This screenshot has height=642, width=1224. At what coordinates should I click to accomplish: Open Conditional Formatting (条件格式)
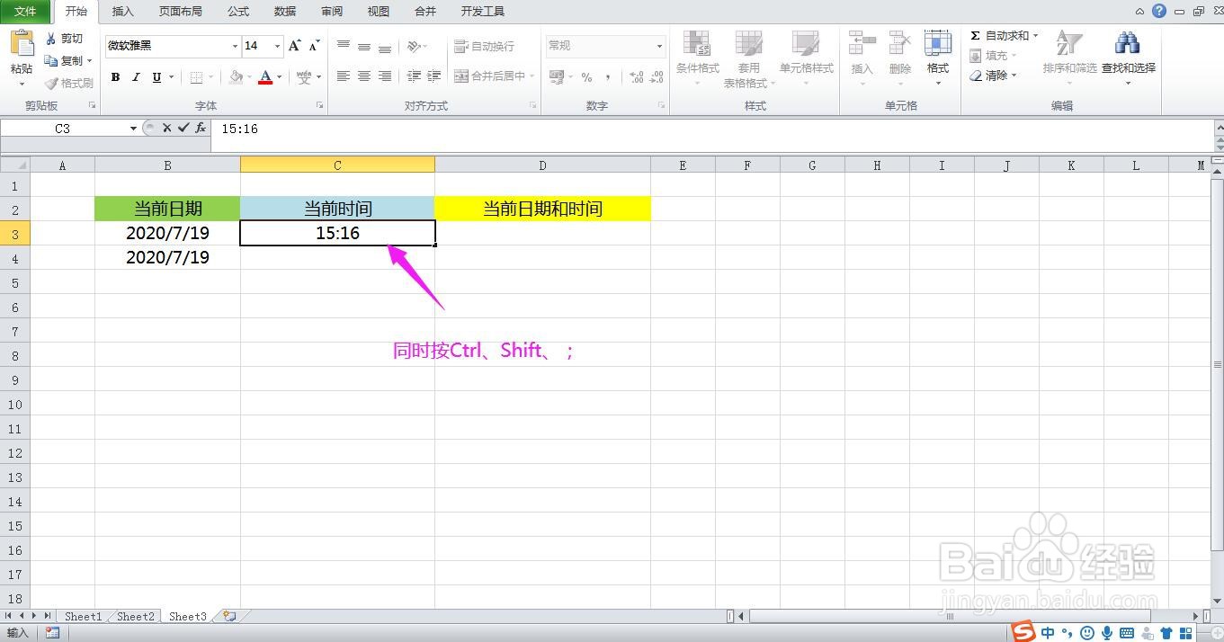click(698, 58)
